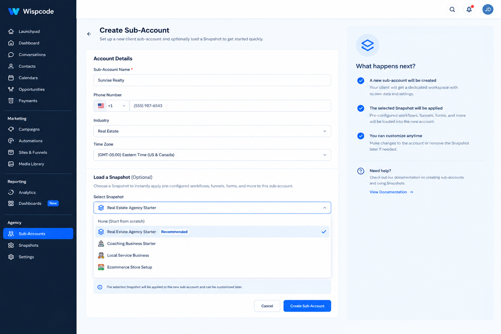This screenshot has width=501, height=334.
Task: Open the Industry Real Estate dropdown
Action: (x=212, y=131)
